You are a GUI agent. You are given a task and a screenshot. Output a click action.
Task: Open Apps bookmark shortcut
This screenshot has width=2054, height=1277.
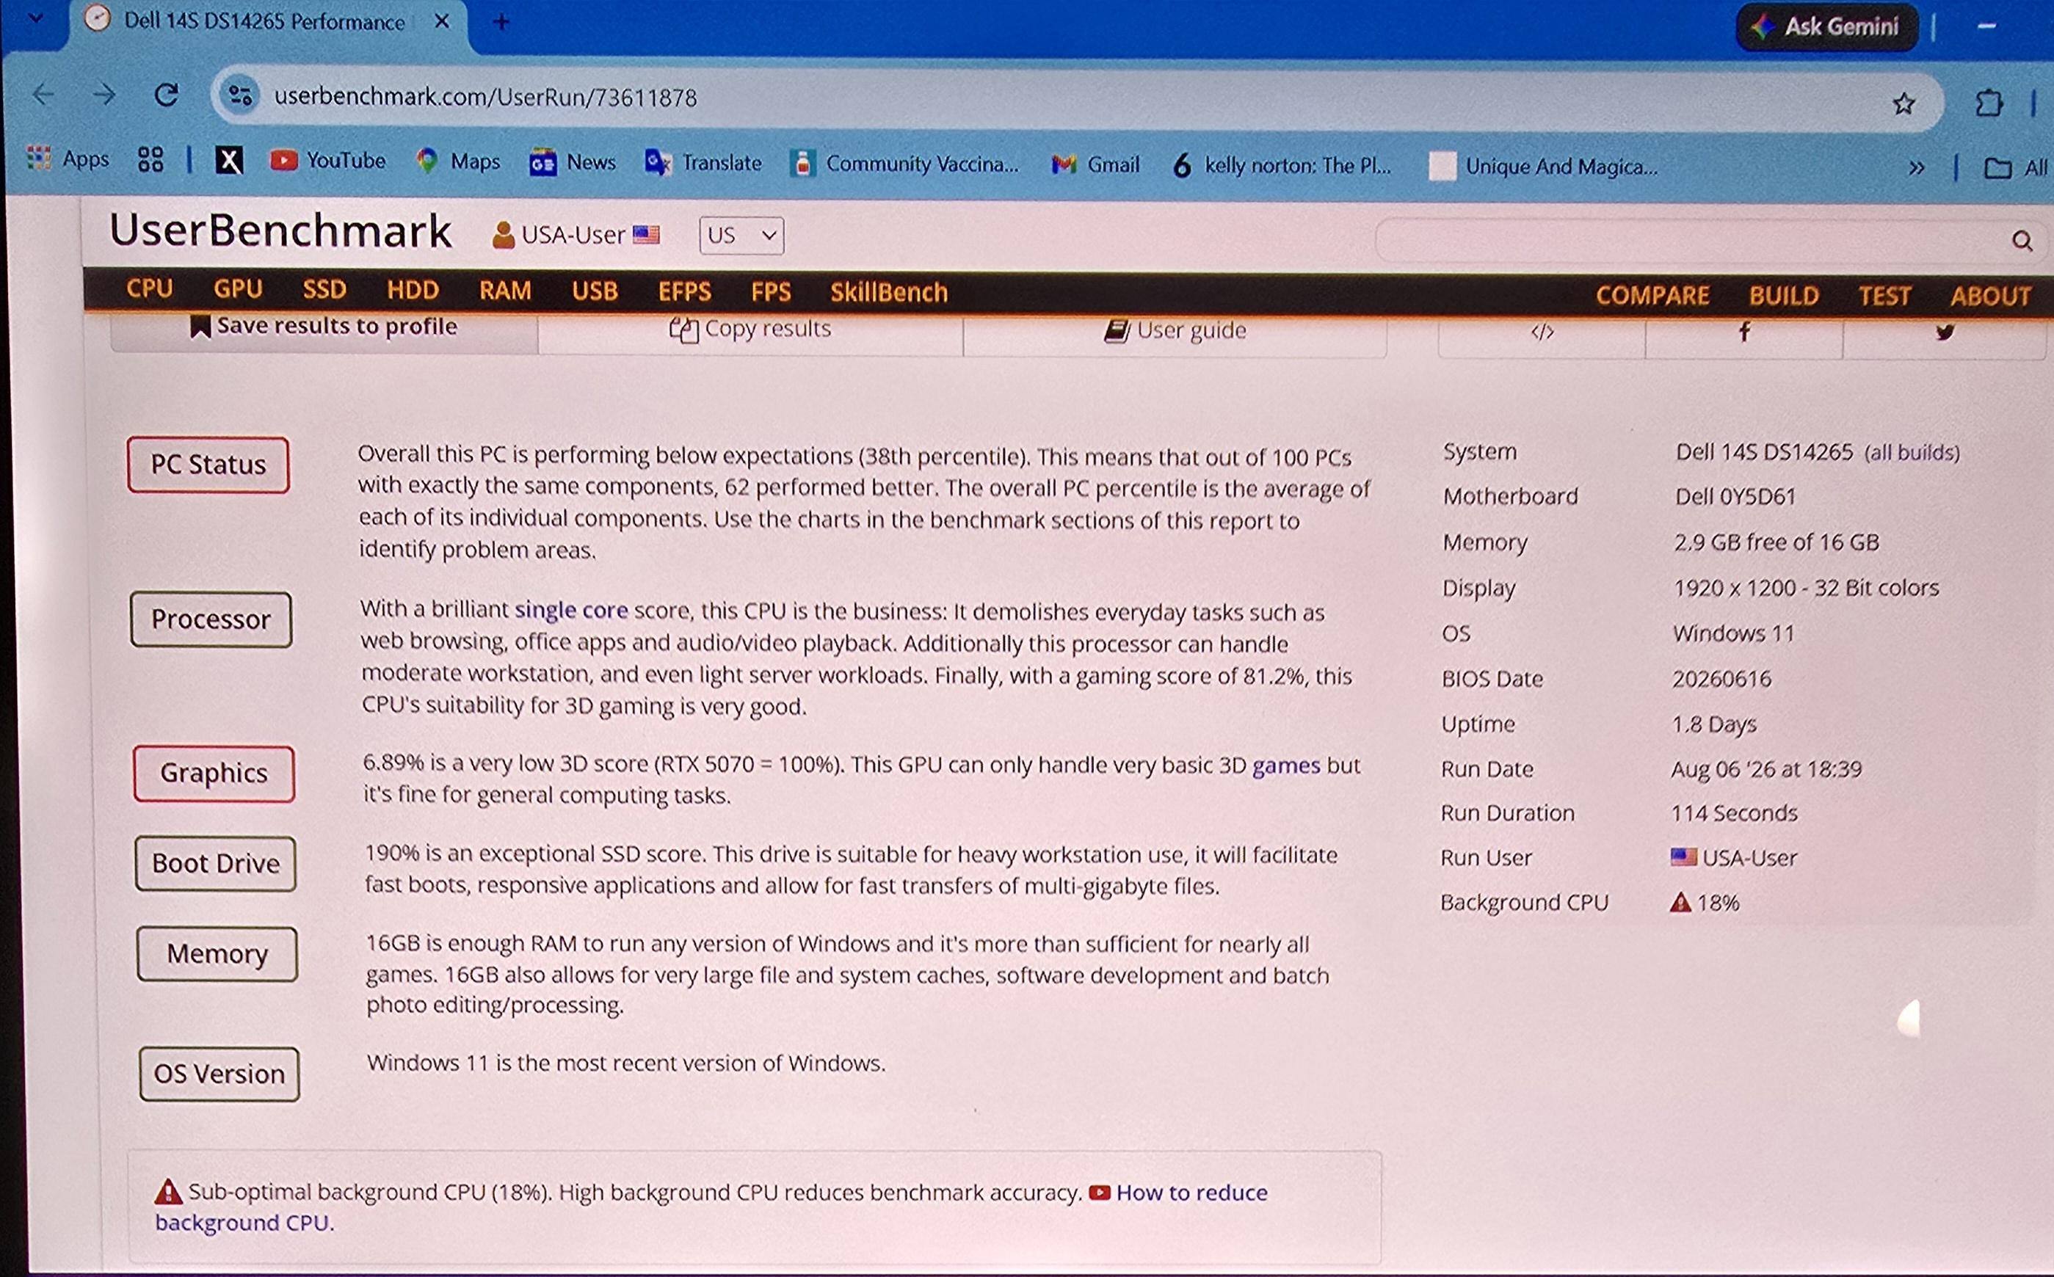coord(68,158)
